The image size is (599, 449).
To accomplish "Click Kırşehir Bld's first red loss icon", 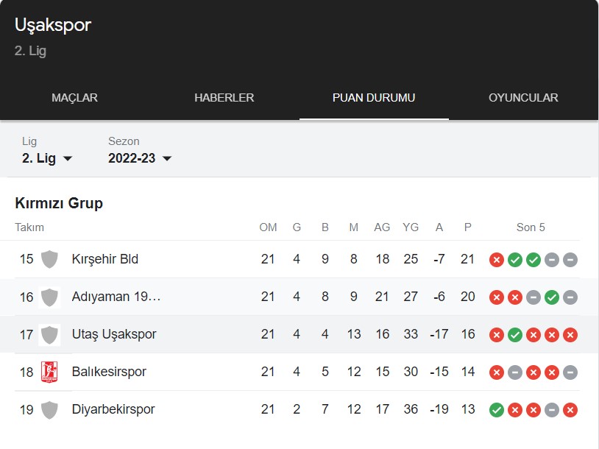I will 496,260.
